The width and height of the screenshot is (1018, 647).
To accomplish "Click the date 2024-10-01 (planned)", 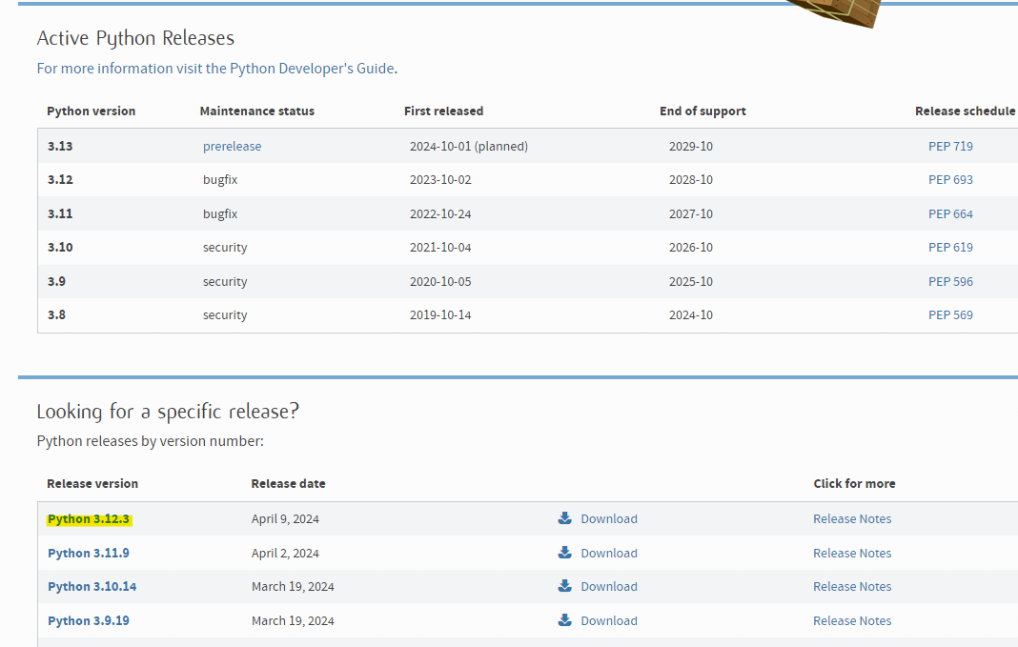I will (469, 146).
